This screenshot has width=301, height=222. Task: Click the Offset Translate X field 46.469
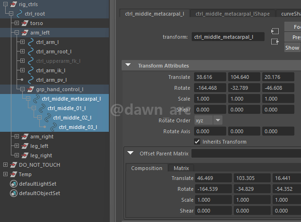213,178
